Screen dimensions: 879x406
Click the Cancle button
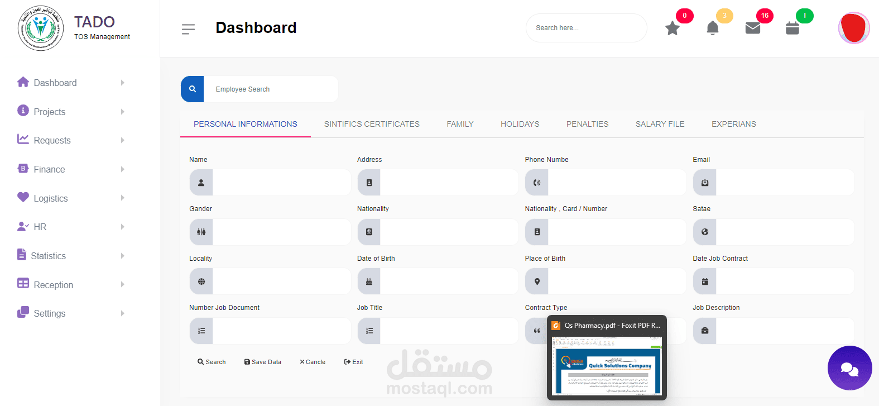click(x=313, y=362)
